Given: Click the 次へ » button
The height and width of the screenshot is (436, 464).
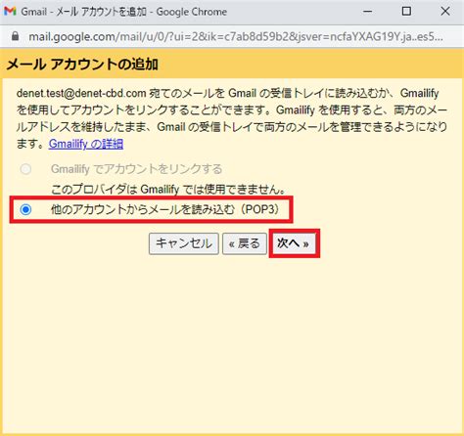Looking at the screenshot, I should [294, 243].
